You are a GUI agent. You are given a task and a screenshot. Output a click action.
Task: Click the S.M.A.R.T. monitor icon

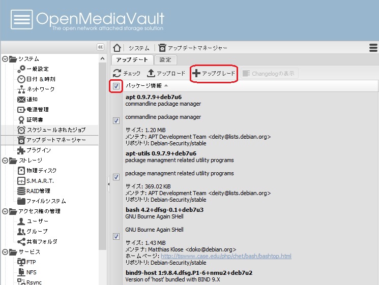pos(21,181)
